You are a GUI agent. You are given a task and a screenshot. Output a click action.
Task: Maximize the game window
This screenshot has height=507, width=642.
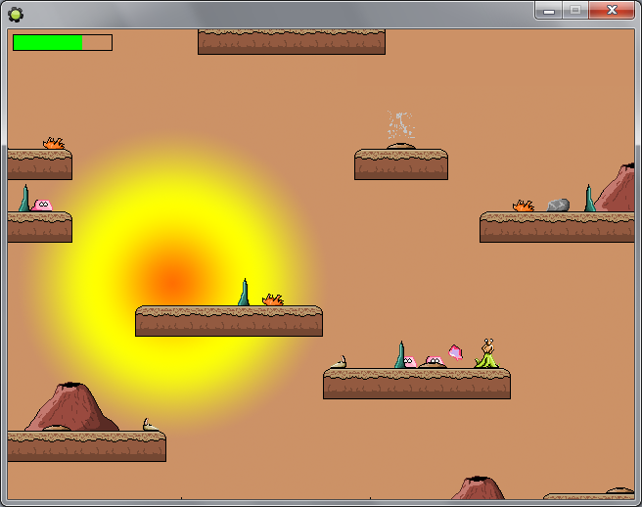[x=575, y=10]
